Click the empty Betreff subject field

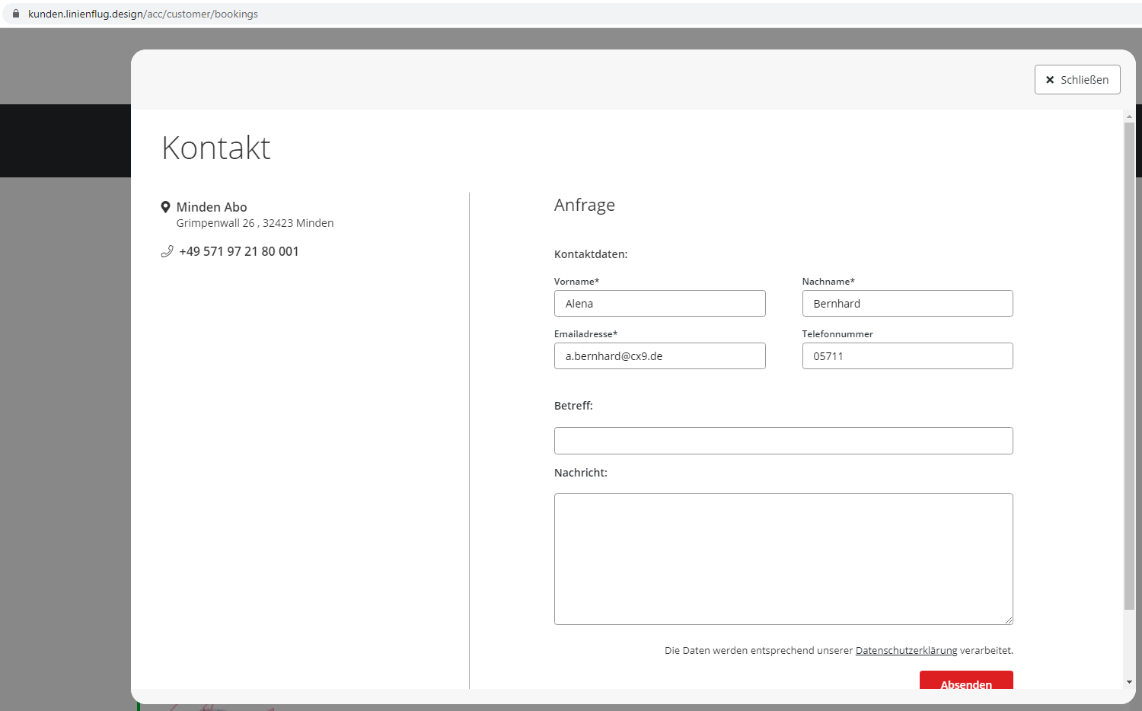(x=783, y=441)
